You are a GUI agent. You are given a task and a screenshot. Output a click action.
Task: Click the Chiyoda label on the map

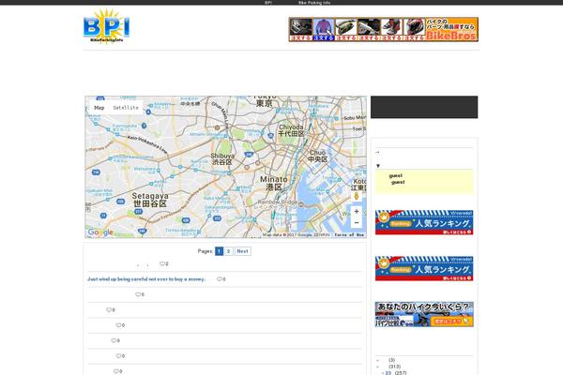tap(291, 130)
